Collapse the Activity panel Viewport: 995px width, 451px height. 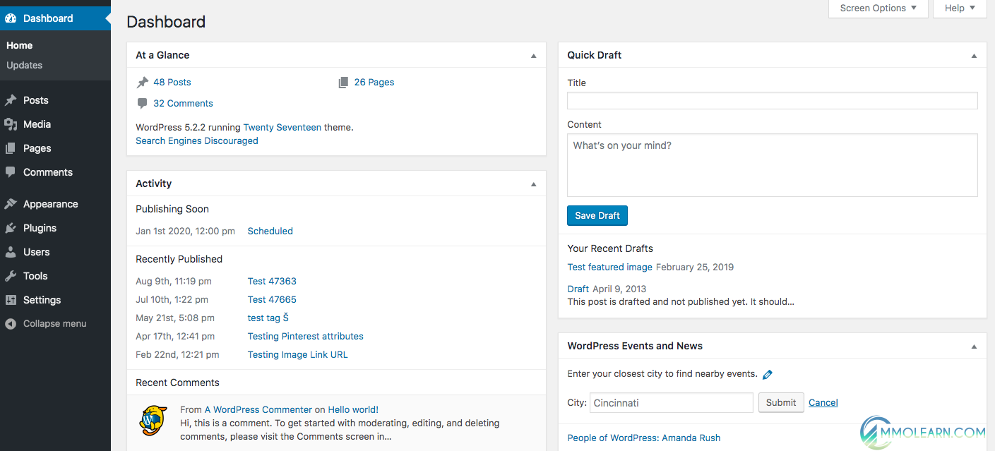(x=534, y=184)
